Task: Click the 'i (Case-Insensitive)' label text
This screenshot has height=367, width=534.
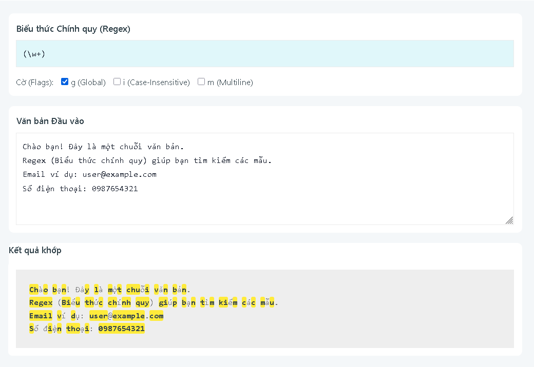Action: [x=156, y=83]
